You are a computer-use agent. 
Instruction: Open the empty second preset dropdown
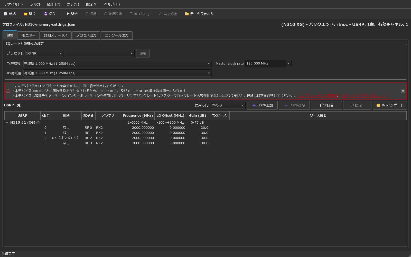coord(100,53)
